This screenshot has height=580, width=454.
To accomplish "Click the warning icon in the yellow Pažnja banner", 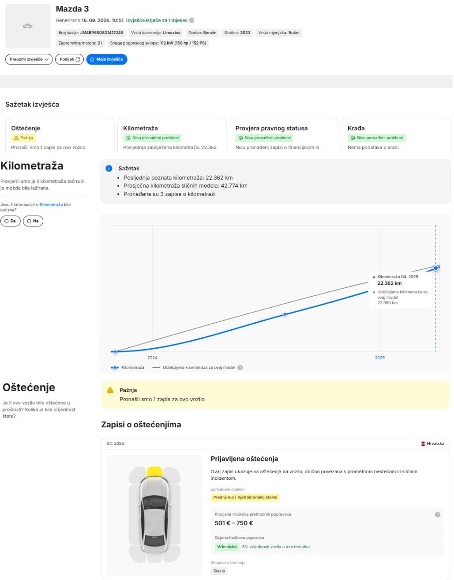I will (x=110, y=390).
